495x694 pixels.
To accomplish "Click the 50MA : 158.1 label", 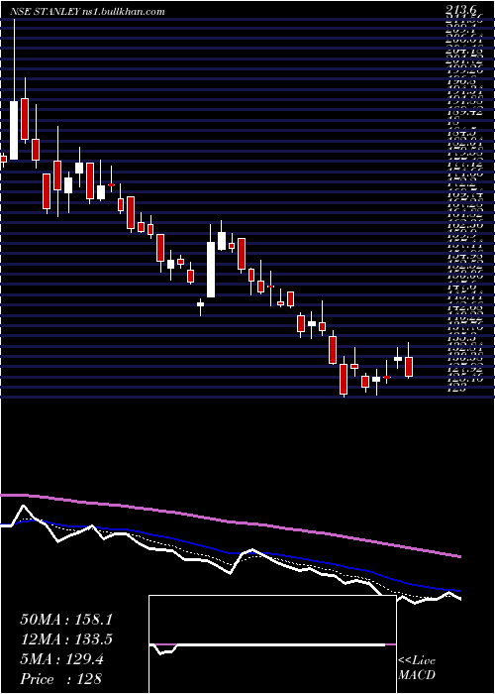I will [x=66, y=620].
